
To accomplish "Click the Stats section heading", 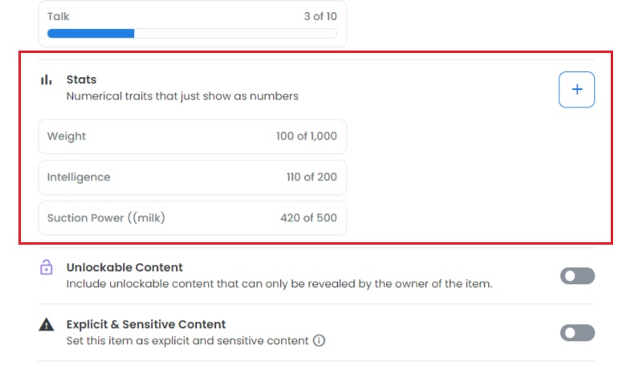I will tap(81, 79).
